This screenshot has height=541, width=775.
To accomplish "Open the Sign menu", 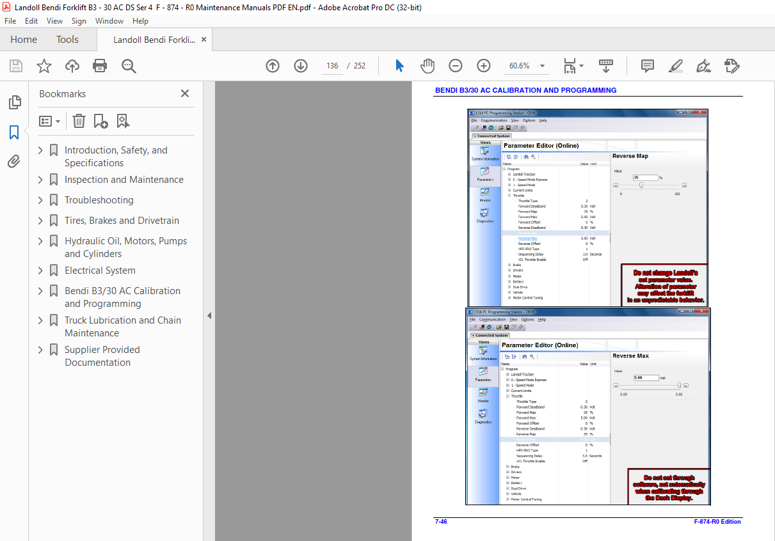I will [79, 21].
